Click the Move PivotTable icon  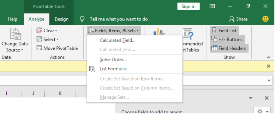40,48
